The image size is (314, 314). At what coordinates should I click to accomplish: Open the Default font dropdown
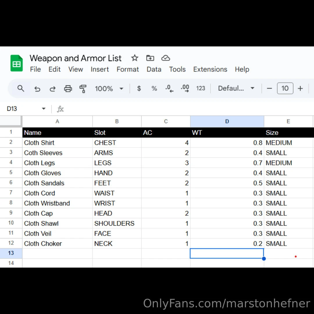click(236, 88)
